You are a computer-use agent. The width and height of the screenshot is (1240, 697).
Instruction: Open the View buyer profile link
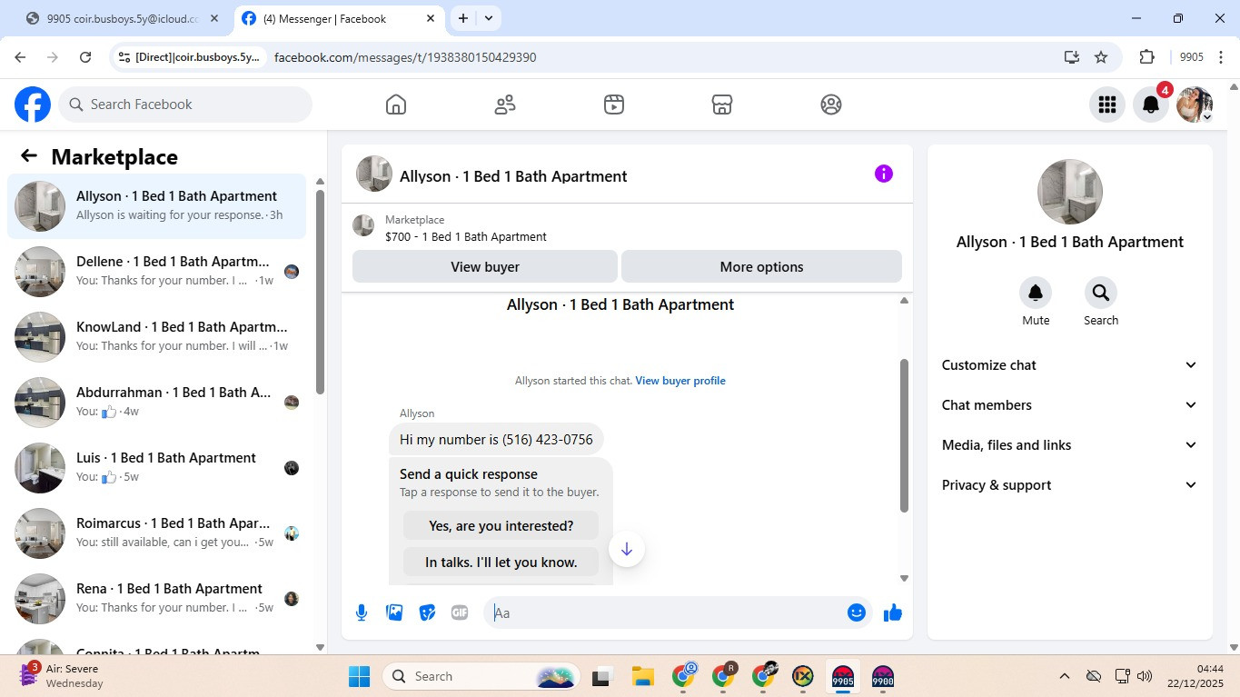[680, 381]
